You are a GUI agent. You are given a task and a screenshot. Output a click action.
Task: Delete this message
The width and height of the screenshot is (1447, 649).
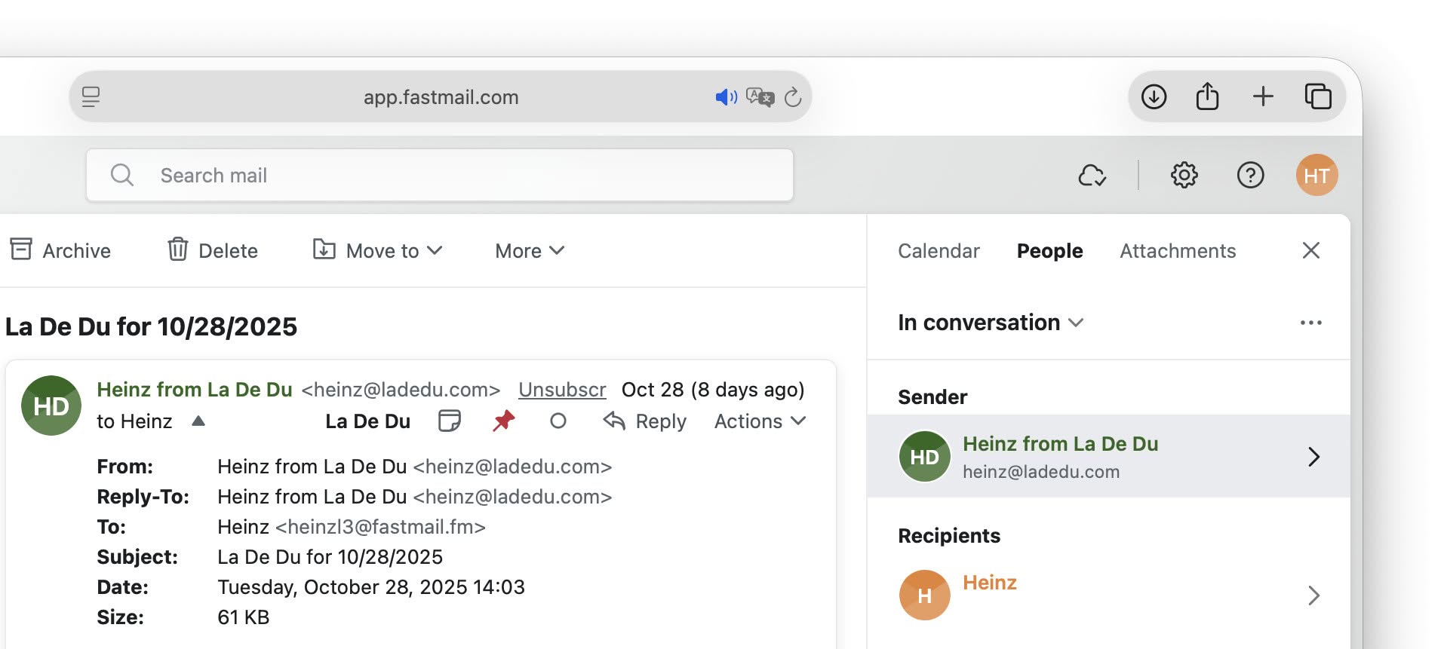[x=212, y=250]
